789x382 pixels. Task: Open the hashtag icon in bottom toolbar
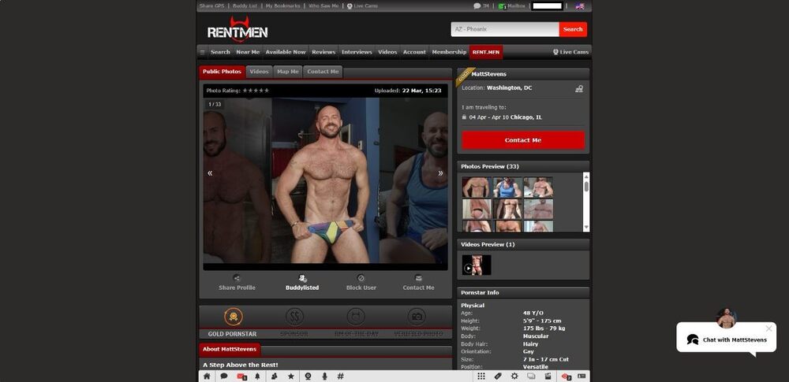[x=340, y=376]
